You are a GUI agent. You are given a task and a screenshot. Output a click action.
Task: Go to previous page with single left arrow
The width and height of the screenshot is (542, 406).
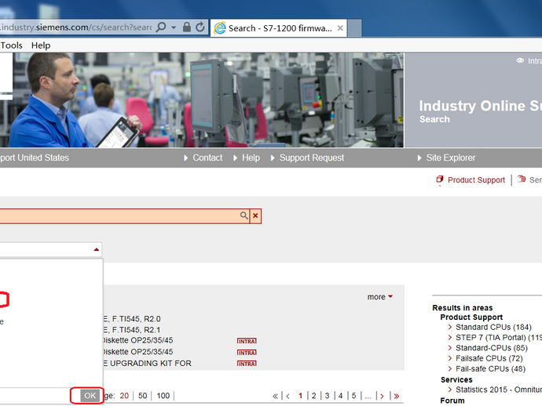point(287,396)
